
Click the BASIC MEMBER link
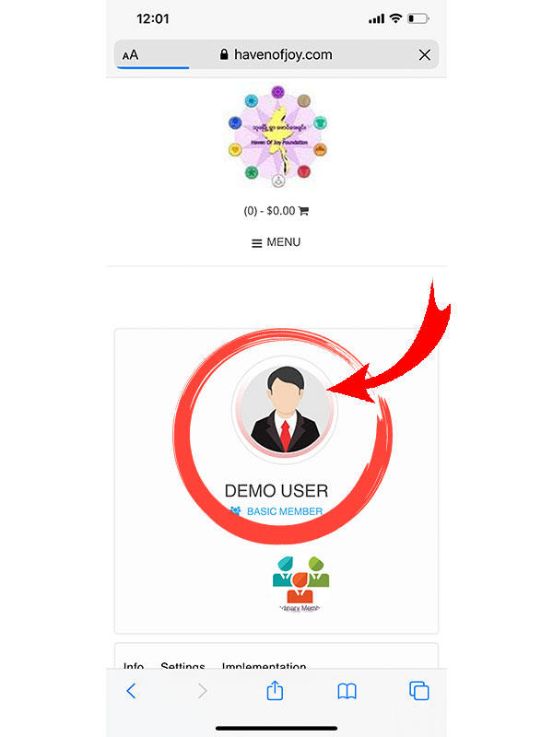coord(285,511)
